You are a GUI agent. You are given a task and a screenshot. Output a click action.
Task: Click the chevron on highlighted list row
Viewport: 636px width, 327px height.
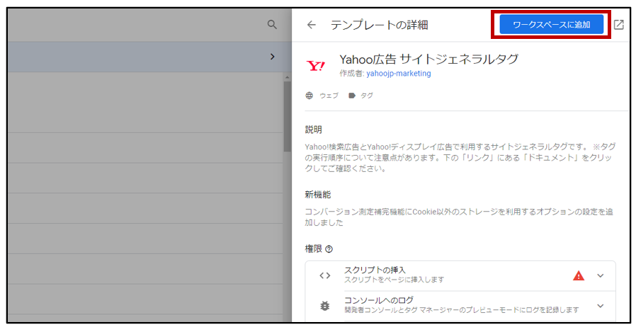(x=273, y=57)
